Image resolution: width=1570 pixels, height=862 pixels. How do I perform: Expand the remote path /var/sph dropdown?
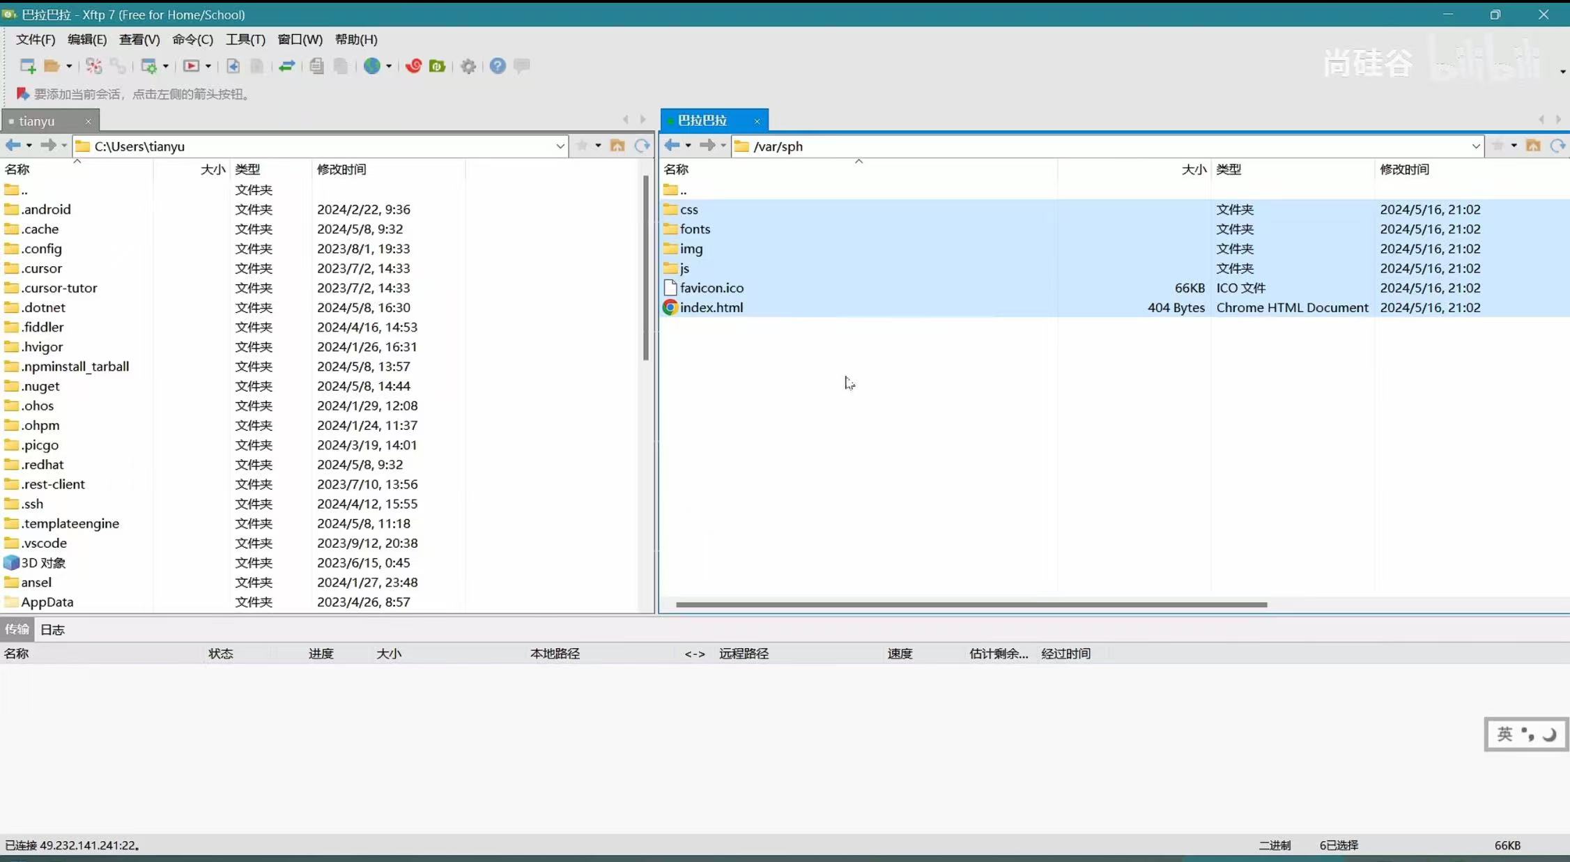coord(1475,146)
